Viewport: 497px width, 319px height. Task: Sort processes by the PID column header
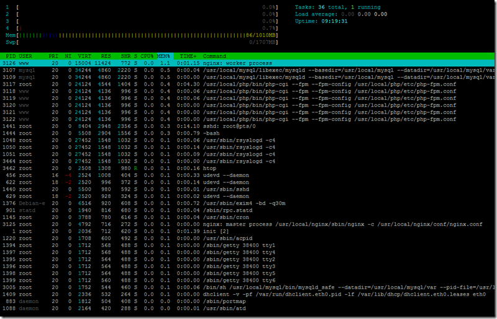point(11,56)
